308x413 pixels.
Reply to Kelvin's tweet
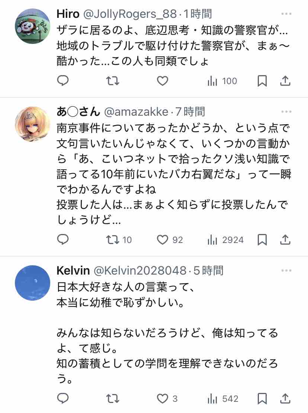[x=63, y=398]
